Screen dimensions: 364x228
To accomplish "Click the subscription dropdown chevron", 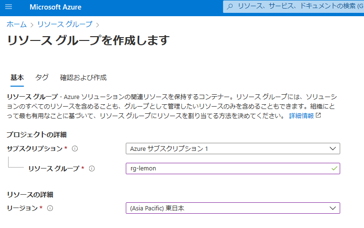I will (x=333, y=149).
